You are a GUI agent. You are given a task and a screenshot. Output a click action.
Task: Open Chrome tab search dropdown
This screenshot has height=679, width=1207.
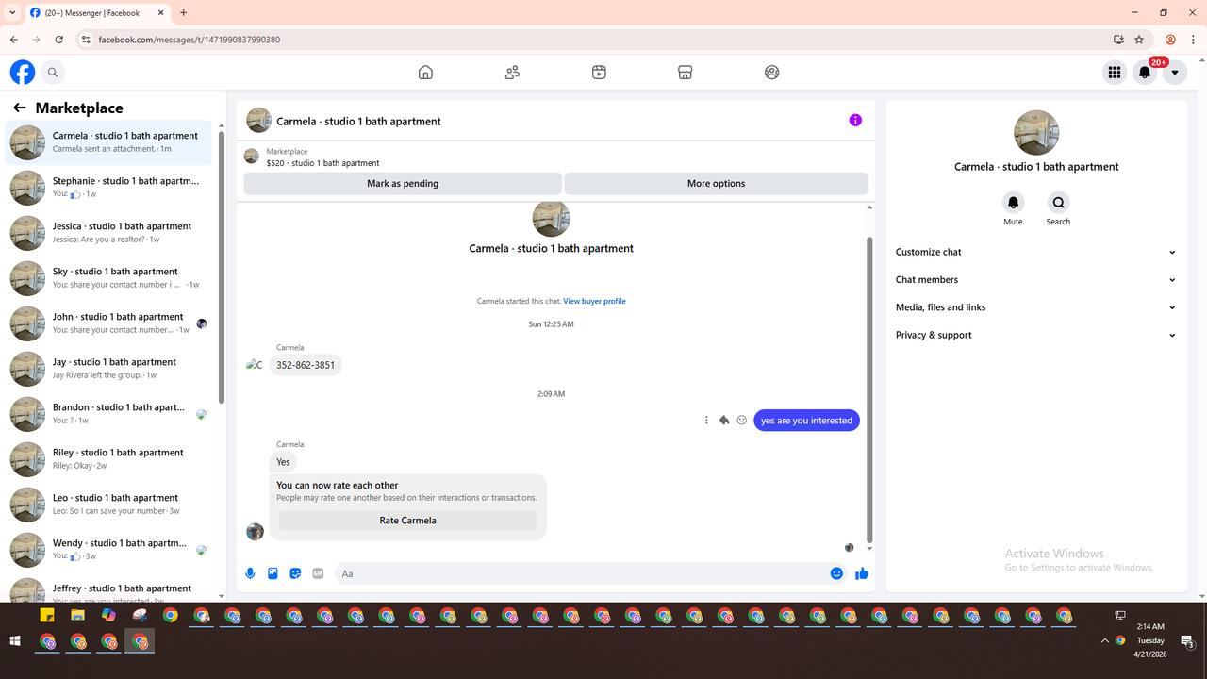click(x=12, y=13)
